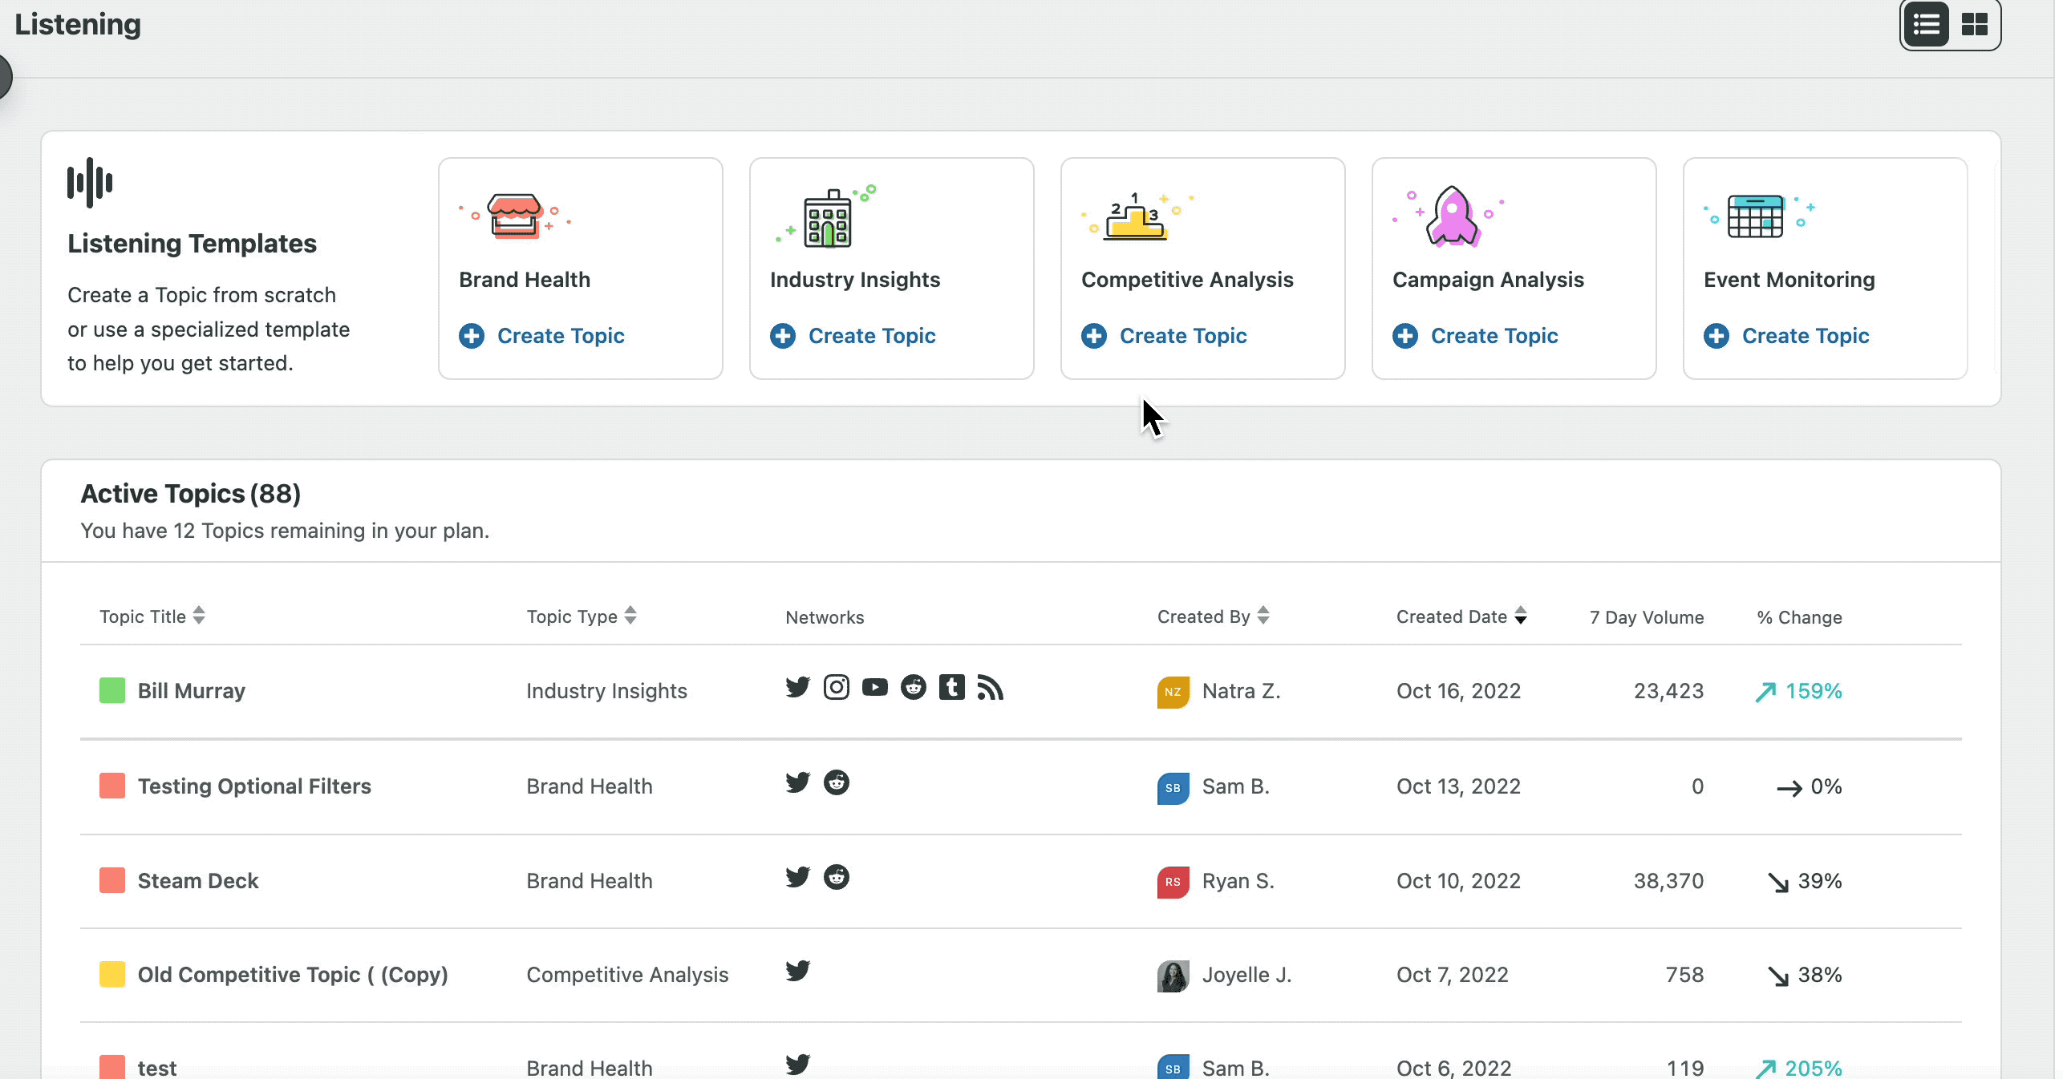Open the Bill Murray topic
This screenshot has width=2063, height=1079.
point(192,691)
